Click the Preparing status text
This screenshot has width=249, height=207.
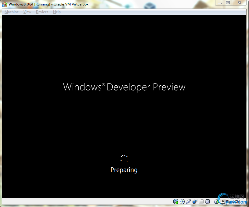point(124,170)
